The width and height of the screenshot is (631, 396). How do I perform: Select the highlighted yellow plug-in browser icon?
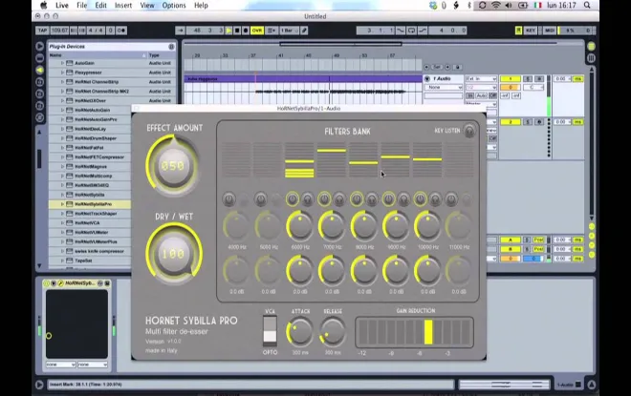40,70
